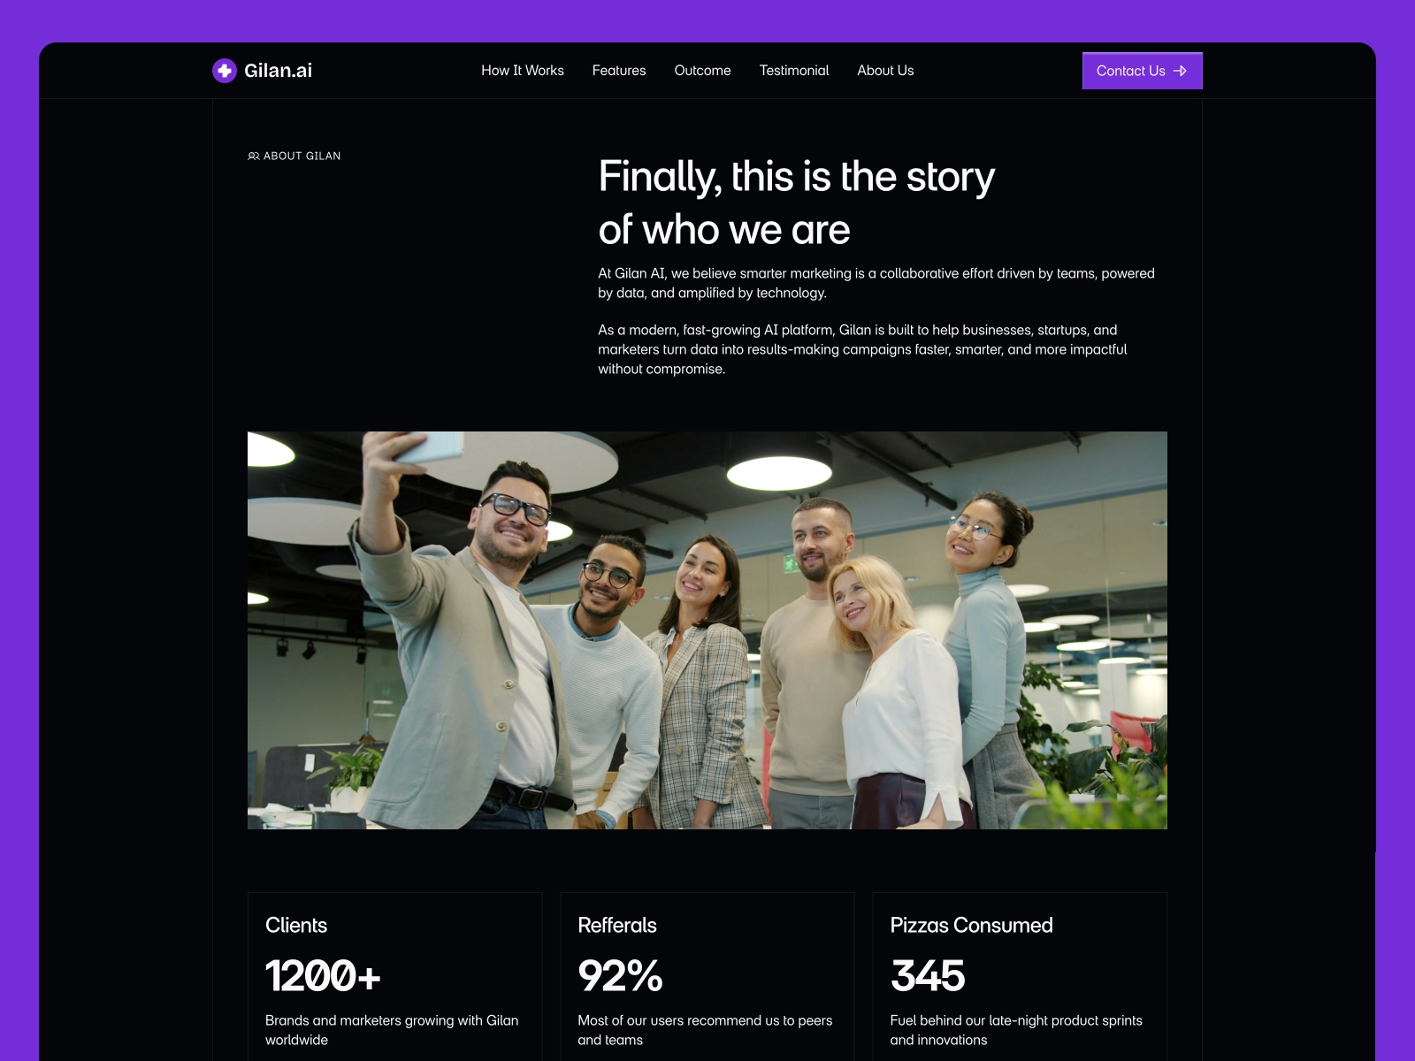Open the How It Works menu item
This screenshot has width=1415, height=1061.
coord(523,71)
